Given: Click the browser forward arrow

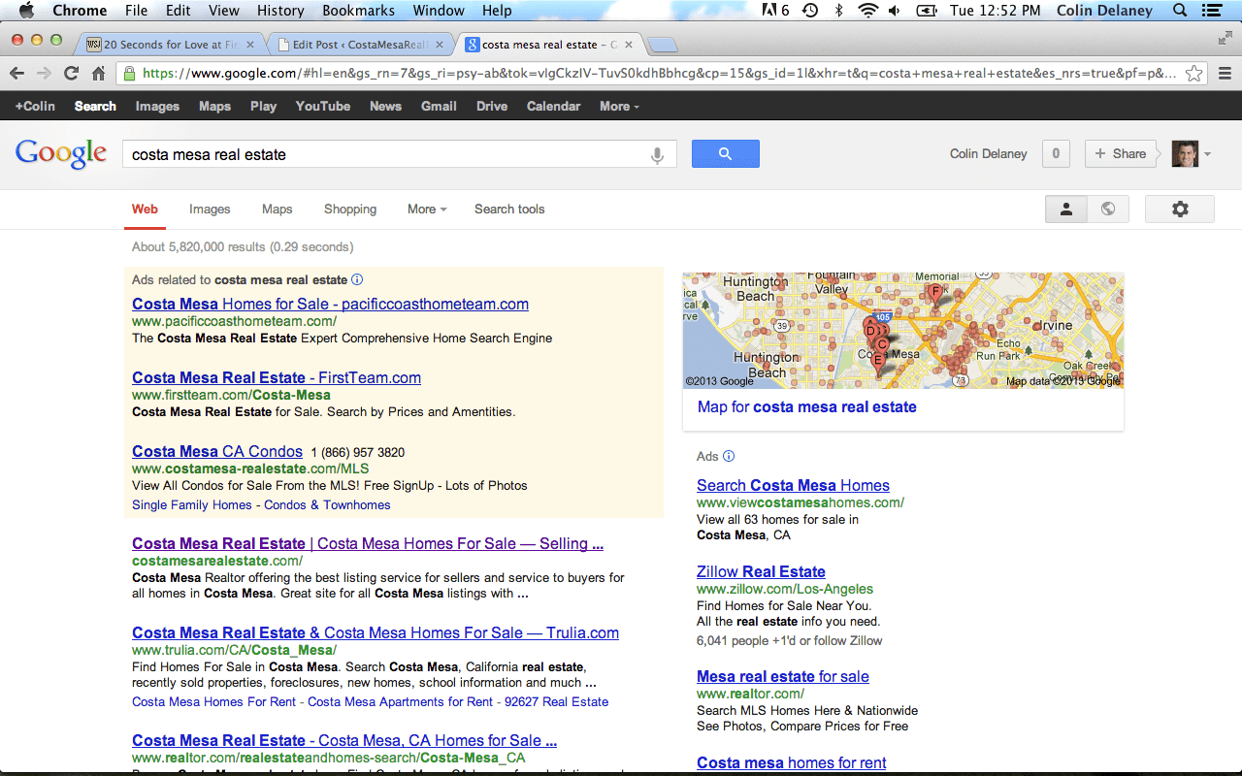Looking at the screenshot, I should [44, 74].
